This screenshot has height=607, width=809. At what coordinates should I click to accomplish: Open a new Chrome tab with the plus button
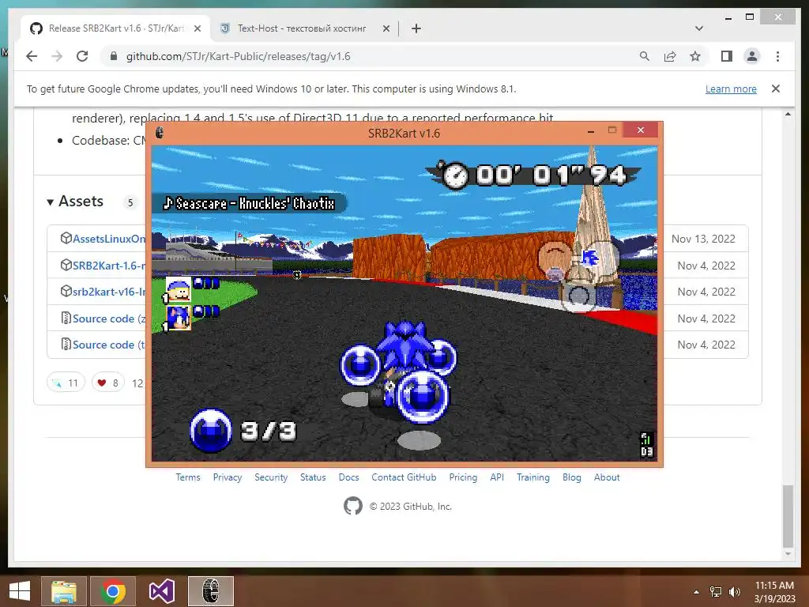pyautogui.click(x=416, y=28)
